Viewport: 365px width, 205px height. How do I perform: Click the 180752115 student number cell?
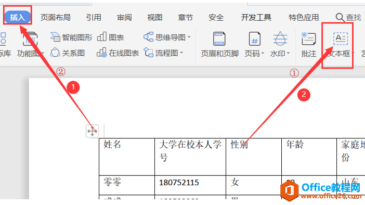(190, 185)
